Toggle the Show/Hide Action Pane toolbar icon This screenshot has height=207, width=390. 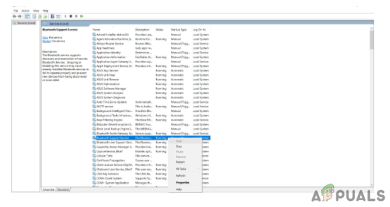(x=58, y=16)
